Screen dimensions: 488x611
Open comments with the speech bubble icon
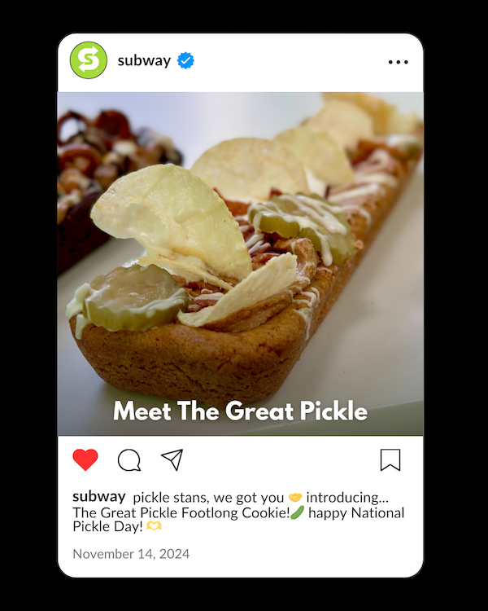pos(129,460)
